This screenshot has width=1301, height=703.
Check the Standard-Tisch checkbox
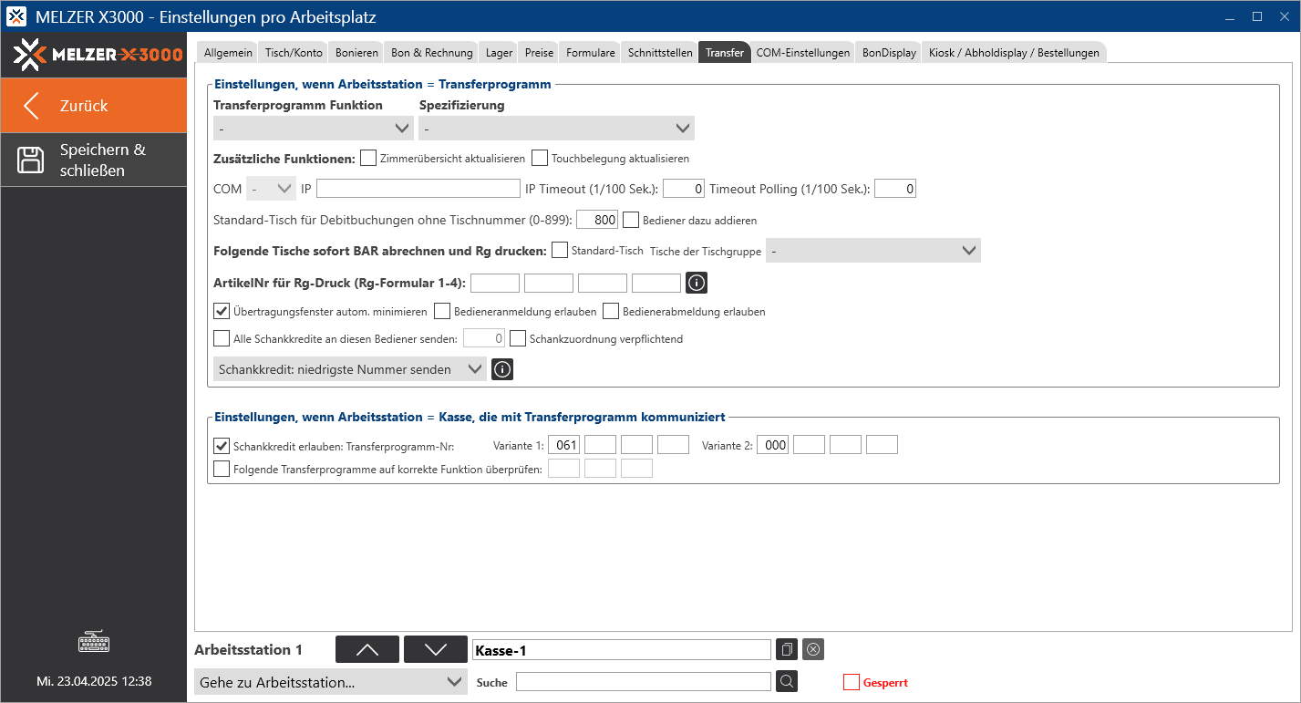[x=560, y=250]
